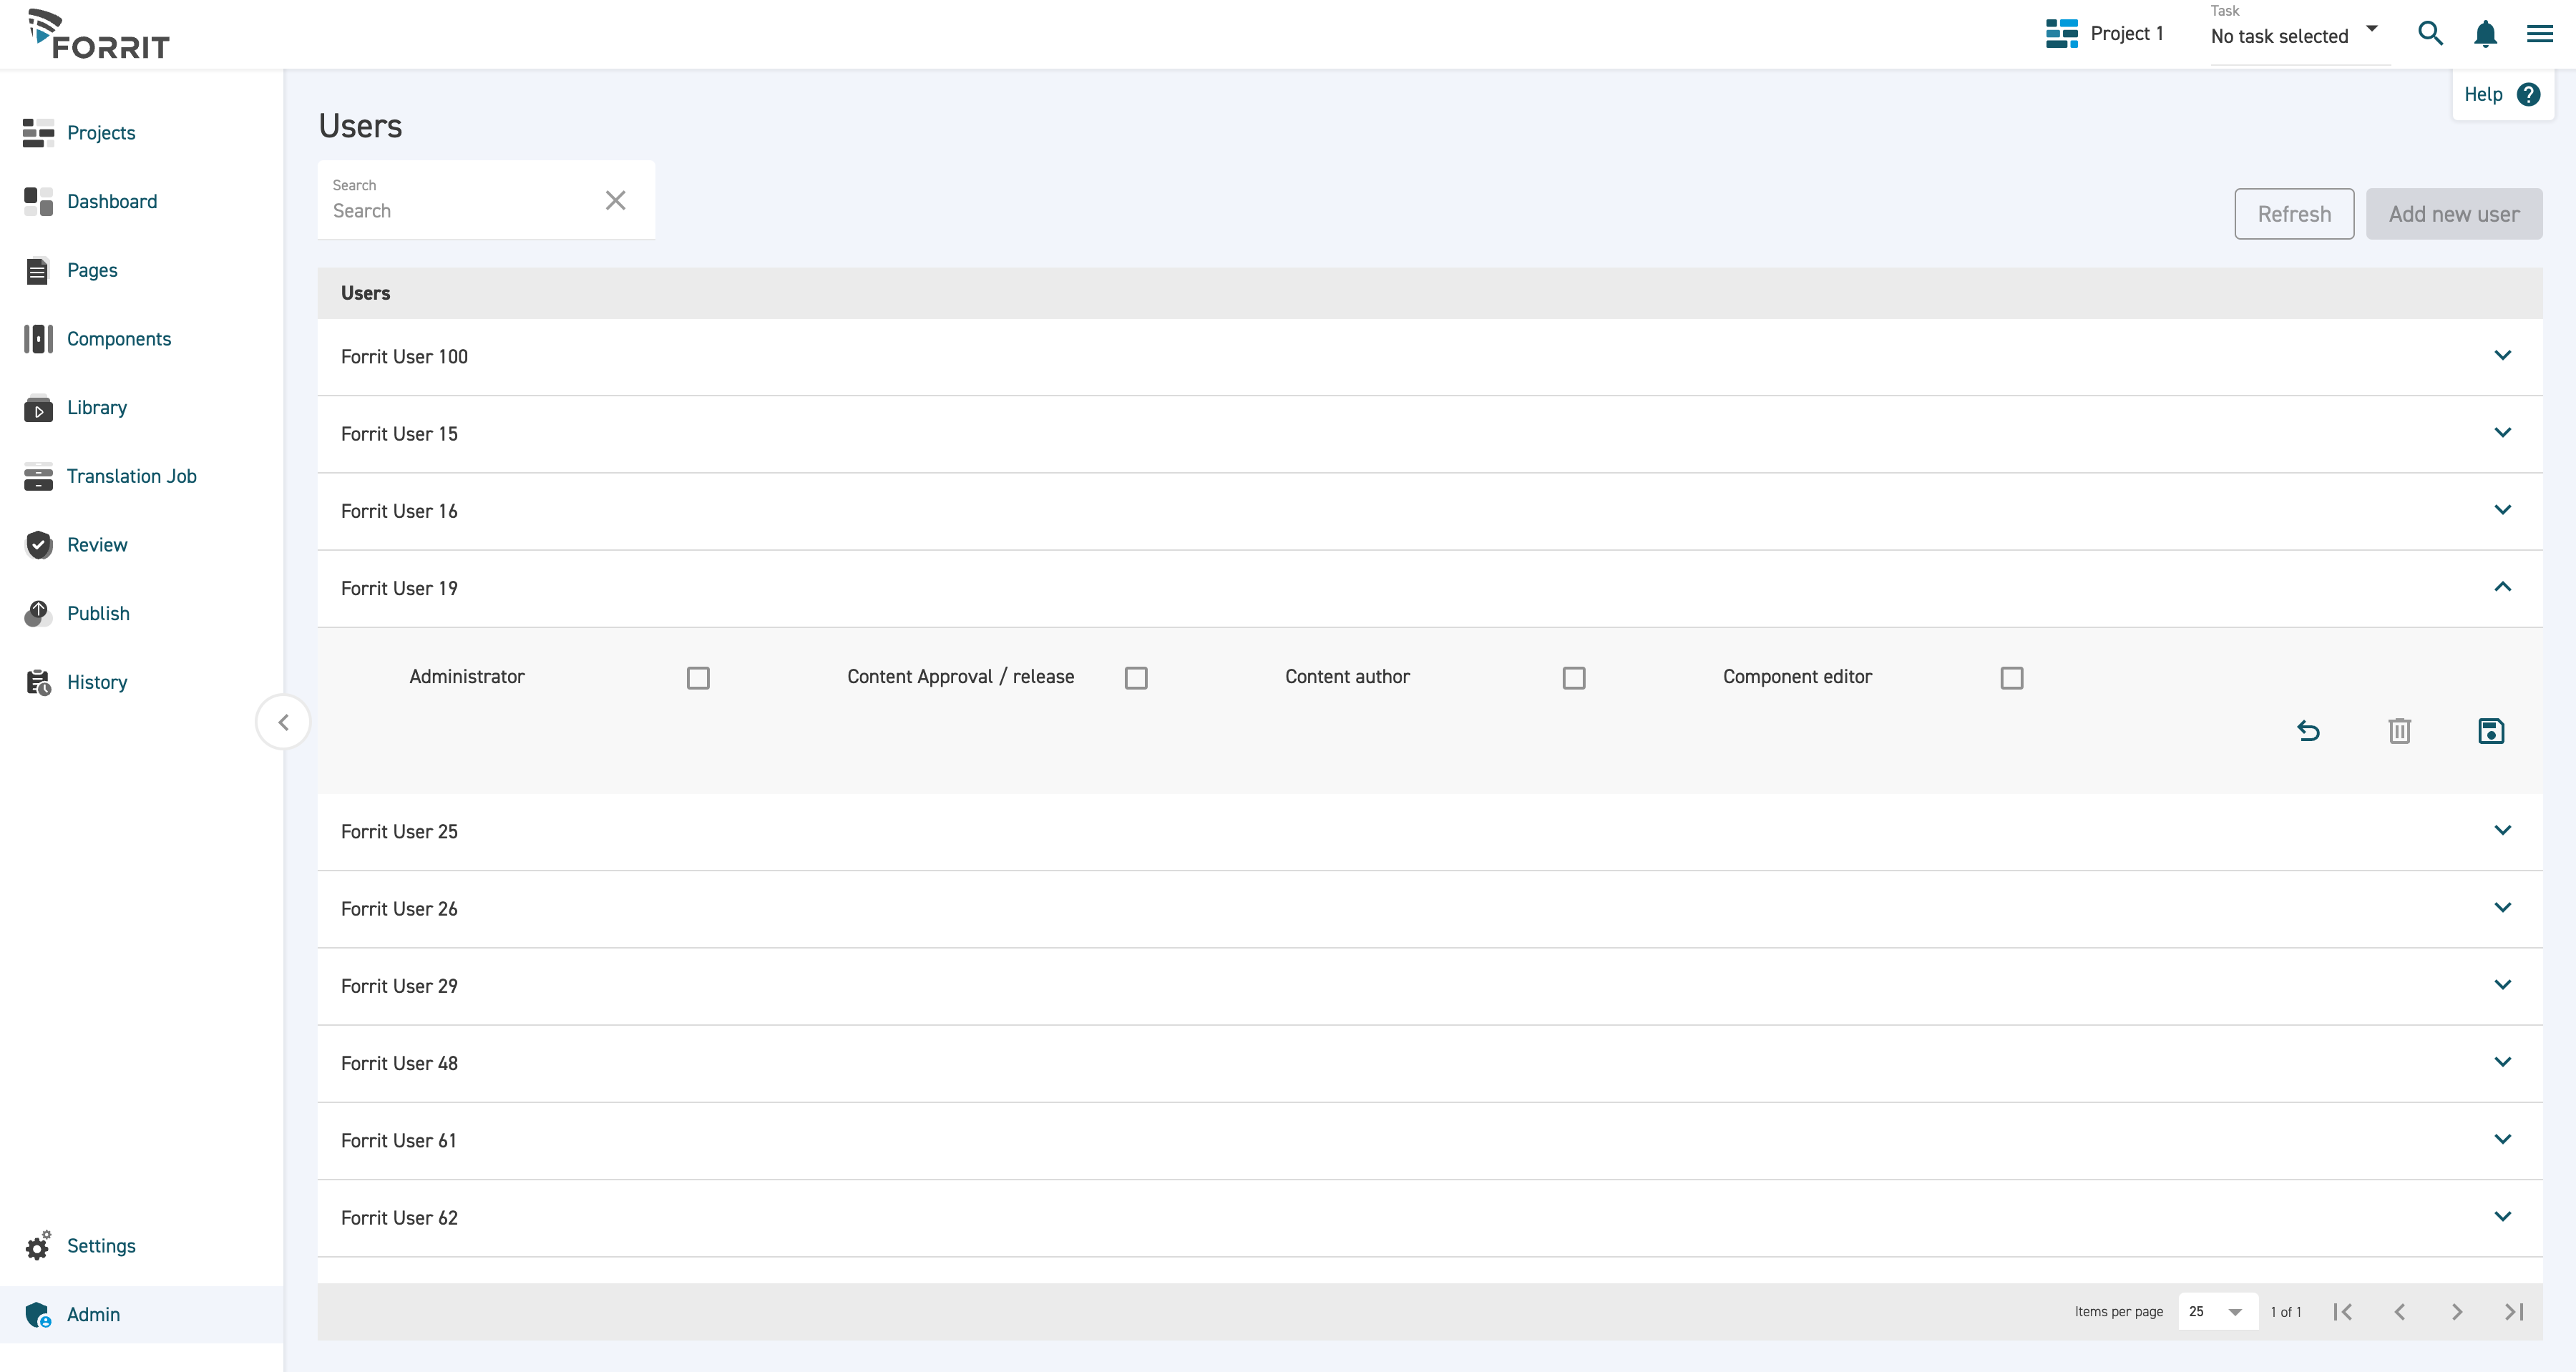2576x1372 pixels.
Task: Click the Settings gear icon
Action: click(38, 1246)
